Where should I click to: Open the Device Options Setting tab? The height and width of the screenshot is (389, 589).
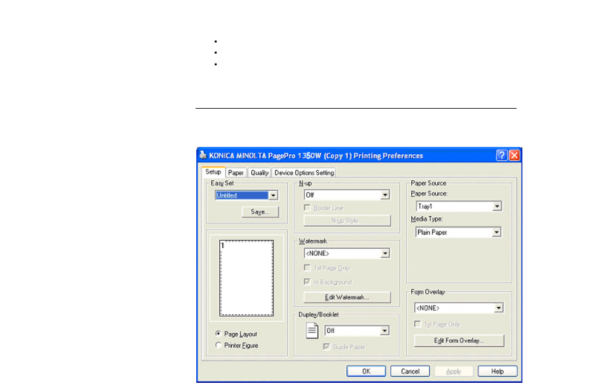(x=304, y=172)
